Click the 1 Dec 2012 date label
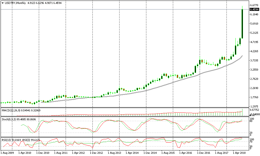The image size is (260, 156). [x=97, y=153]
